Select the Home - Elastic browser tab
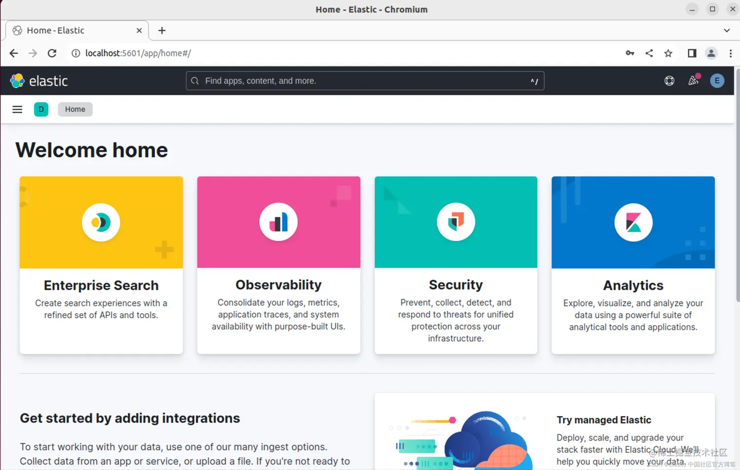Viewport: 740px width, 470px height. pyautogui.click(x=77, y=30)
